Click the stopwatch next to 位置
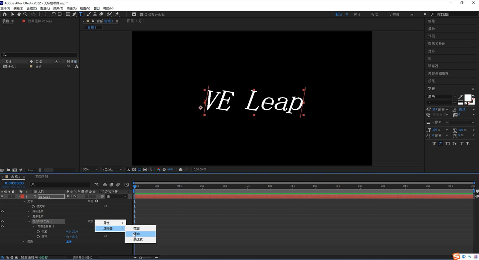Screen dimensions: 479x260 (38, 231)
